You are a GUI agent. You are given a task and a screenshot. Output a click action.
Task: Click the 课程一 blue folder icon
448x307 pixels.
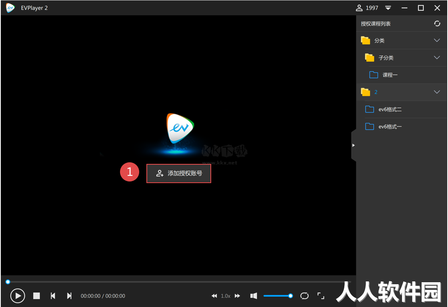(x=374, y=75)
